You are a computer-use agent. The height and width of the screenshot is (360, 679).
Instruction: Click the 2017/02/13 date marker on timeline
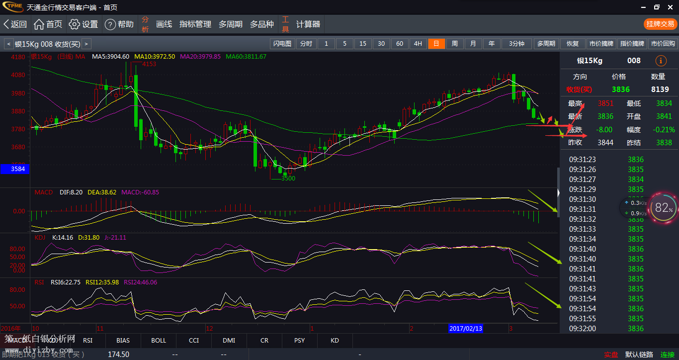(x=466, y=329)
